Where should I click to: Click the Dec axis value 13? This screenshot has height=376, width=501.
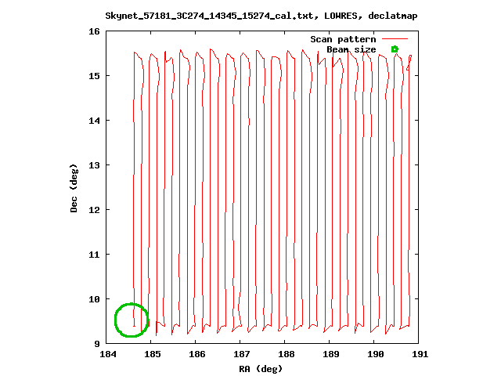coord(94,165)
